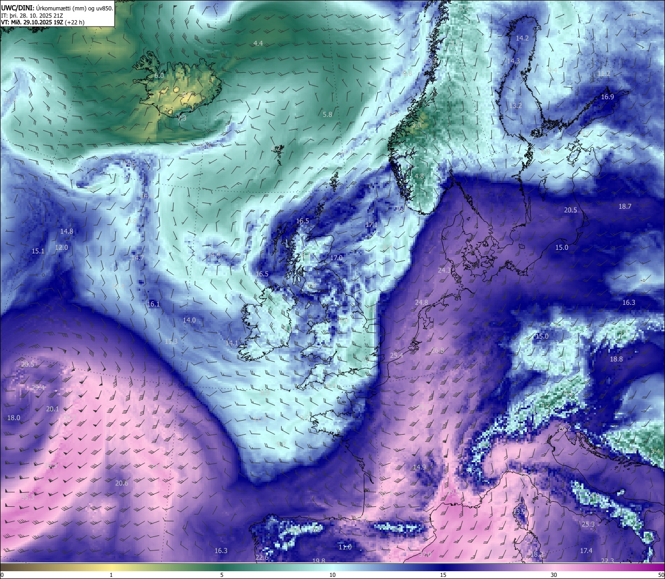Click the colorbar tick label 1

pos(111,575)
